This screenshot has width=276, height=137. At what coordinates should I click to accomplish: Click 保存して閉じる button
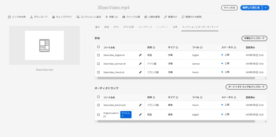coord(251,8)
